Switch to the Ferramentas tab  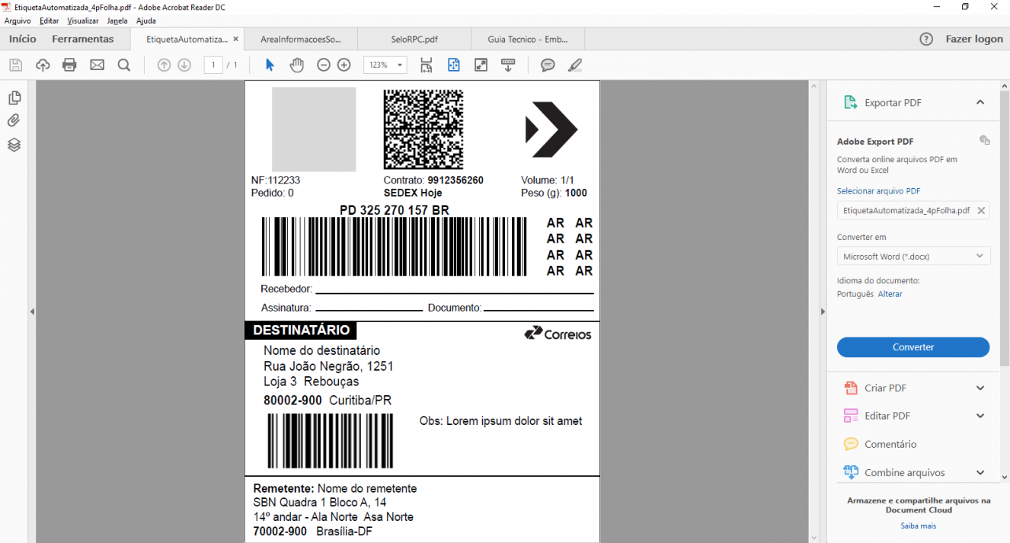83,39
